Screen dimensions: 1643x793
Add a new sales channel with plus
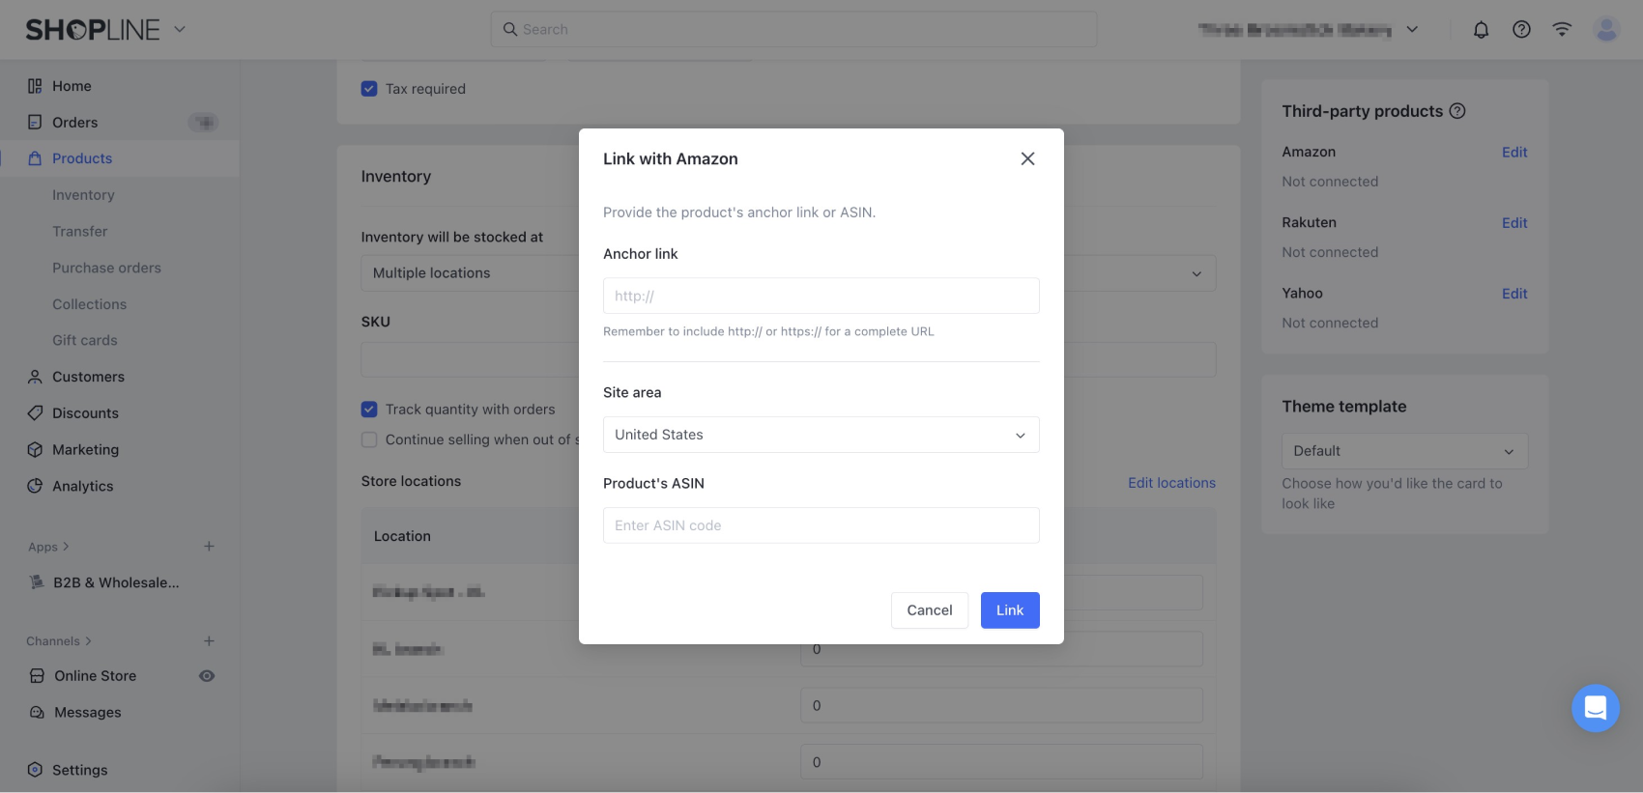point(209,641)
